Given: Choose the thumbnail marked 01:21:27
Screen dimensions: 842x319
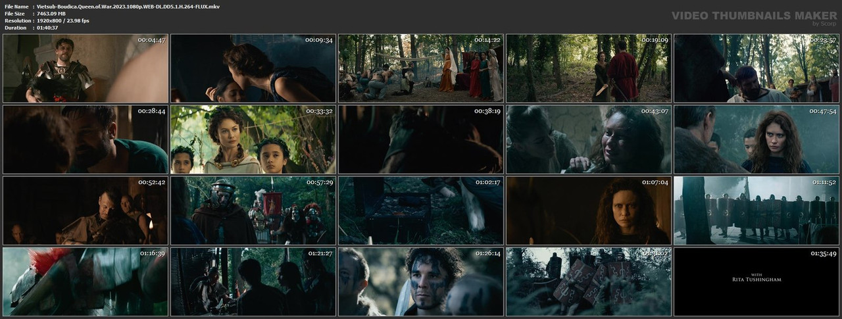Looking at the screenshot, I should pos(253,282).
